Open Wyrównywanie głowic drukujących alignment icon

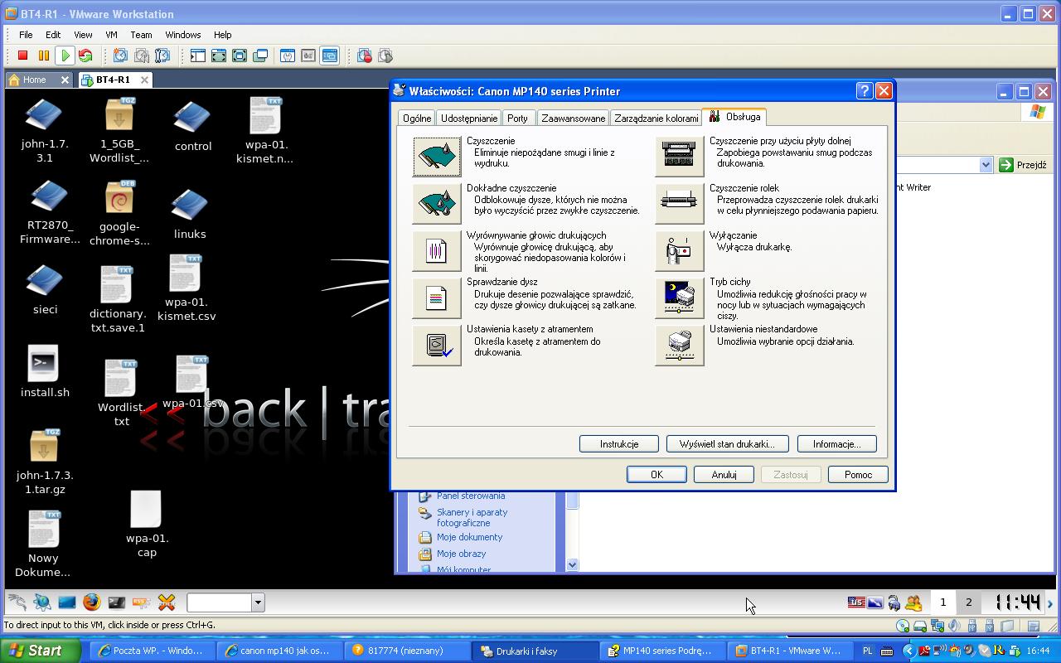pyautogui.click(x=437, y=251)
